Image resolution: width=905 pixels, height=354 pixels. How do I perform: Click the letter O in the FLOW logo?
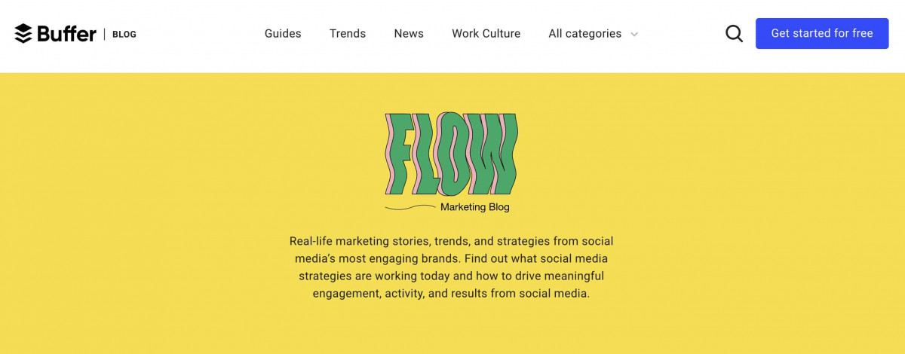coord(456,154)
